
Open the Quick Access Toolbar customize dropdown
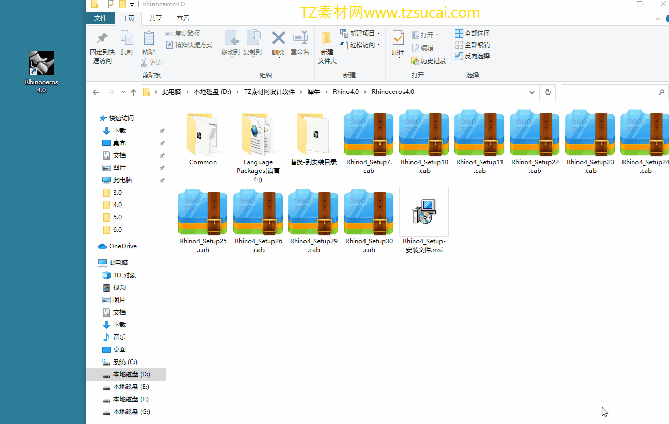point(132,5)
